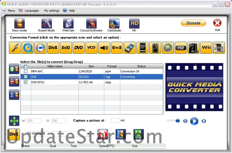
Task: Select the Xbox format icon
Action: click(168, 48)
